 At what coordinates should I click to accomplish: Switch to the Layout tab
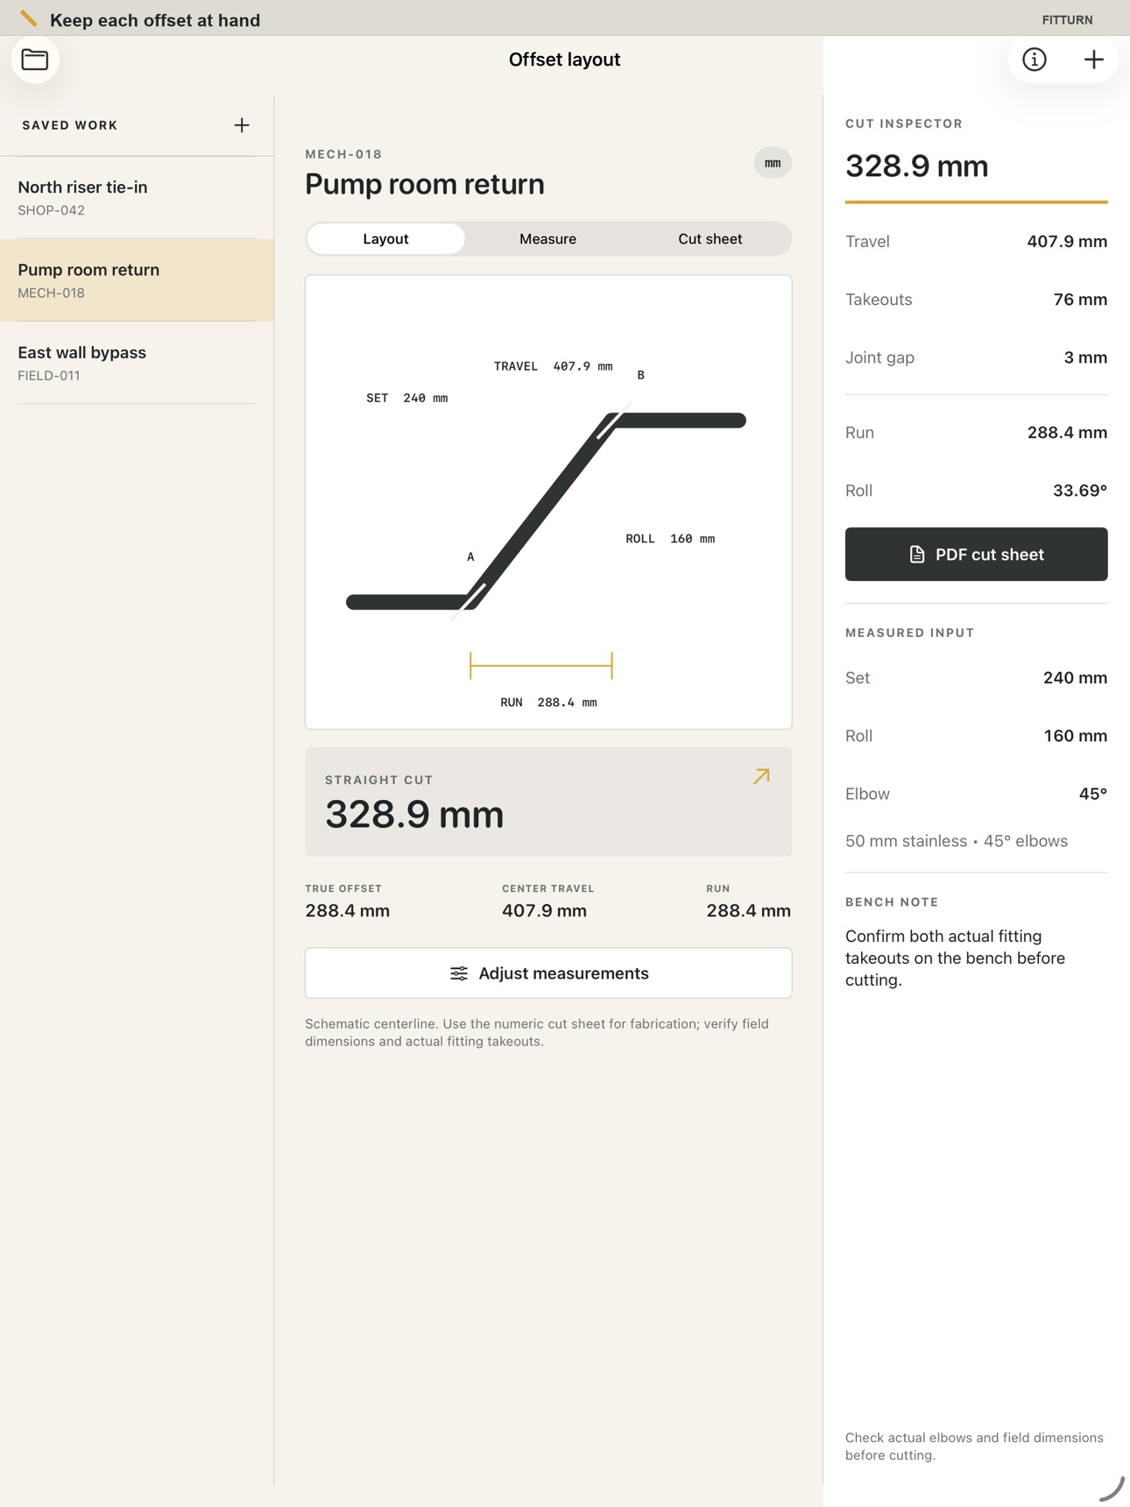coord(385,239)
